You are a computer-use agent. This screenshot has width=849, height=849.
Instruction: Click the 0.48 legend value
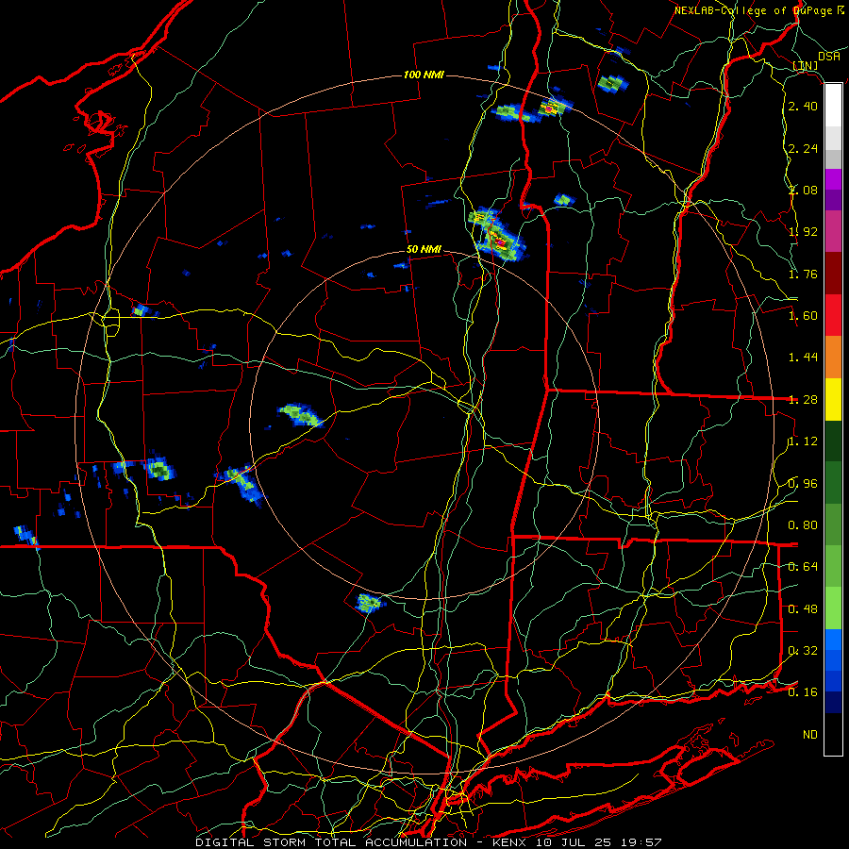click(x=803, y=609)
